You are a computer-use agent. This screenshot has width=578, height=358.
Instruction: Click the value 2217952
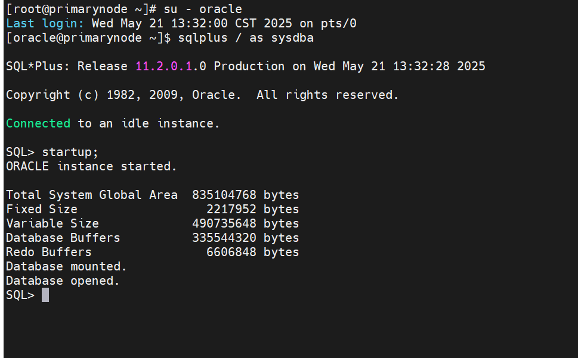pyautogui.click(x=231, y=209)
